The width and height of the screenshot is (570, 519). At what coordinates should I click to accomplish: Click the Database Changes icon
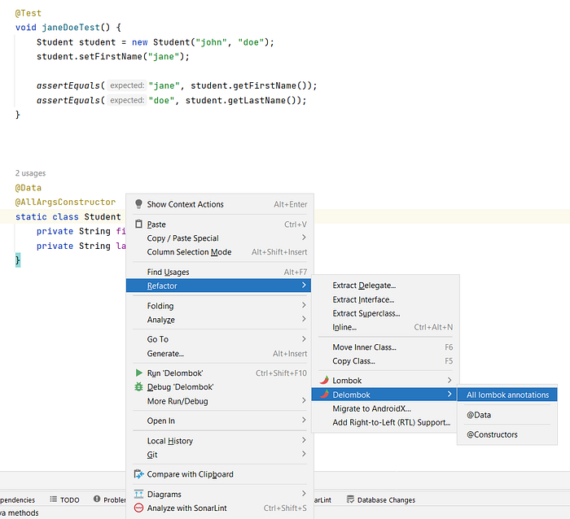coord(350,499)
